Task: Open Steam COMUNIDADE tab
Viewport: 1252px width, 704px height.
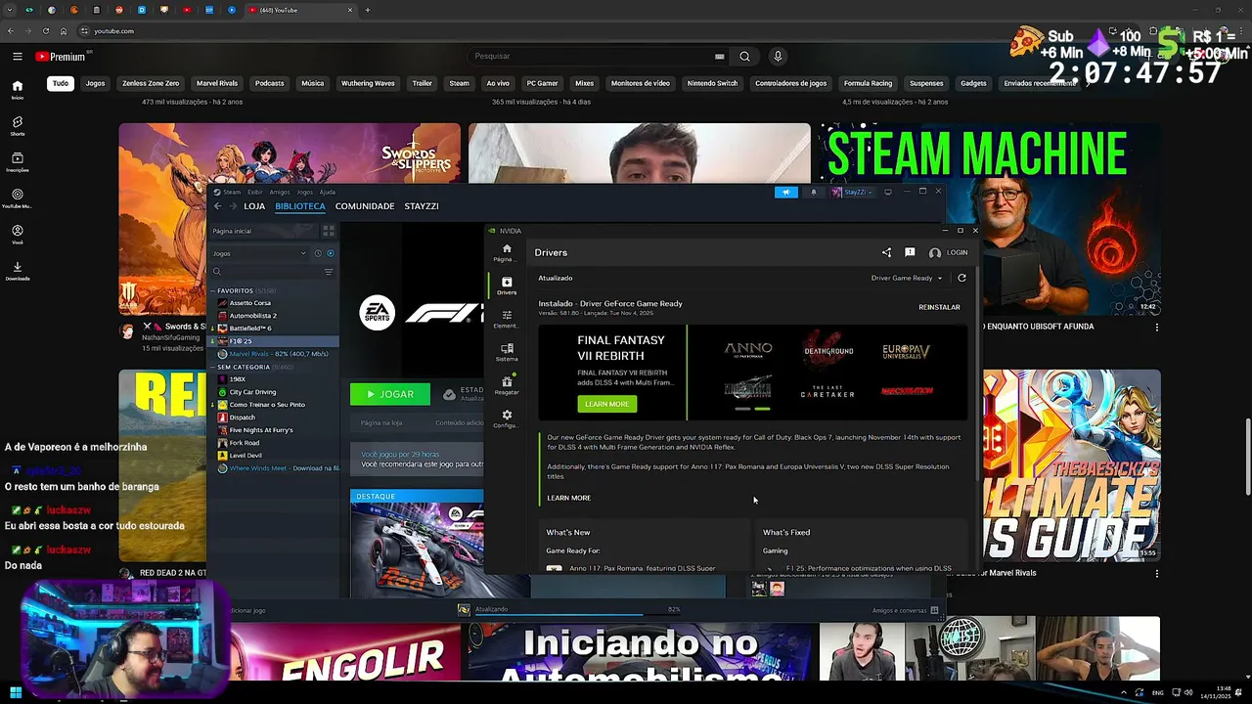Action: (365, 206)
